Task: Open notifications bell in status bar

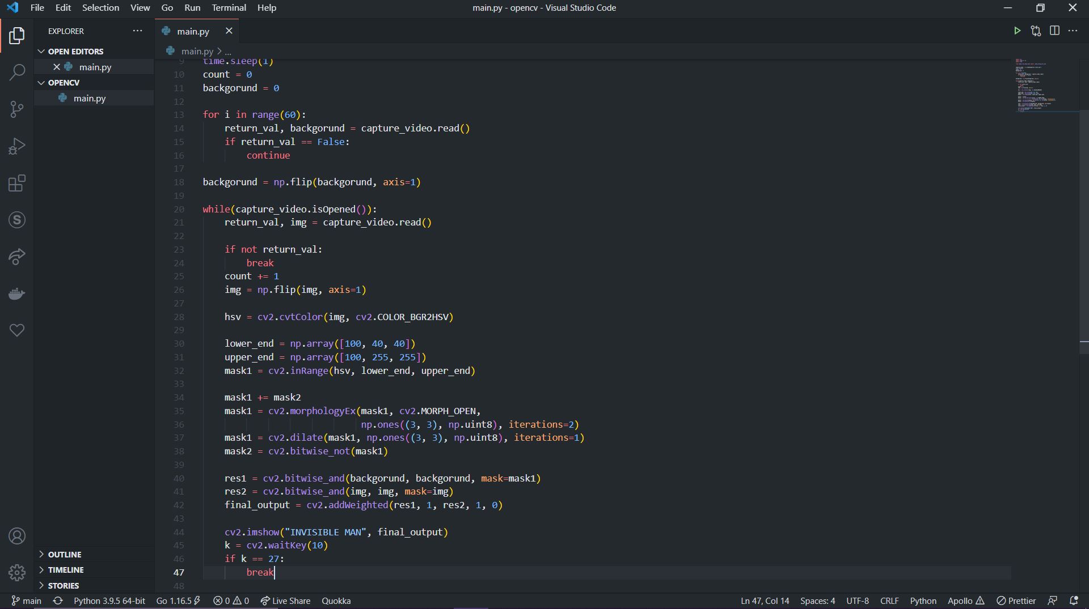Action: click(x=1074, y=601)
